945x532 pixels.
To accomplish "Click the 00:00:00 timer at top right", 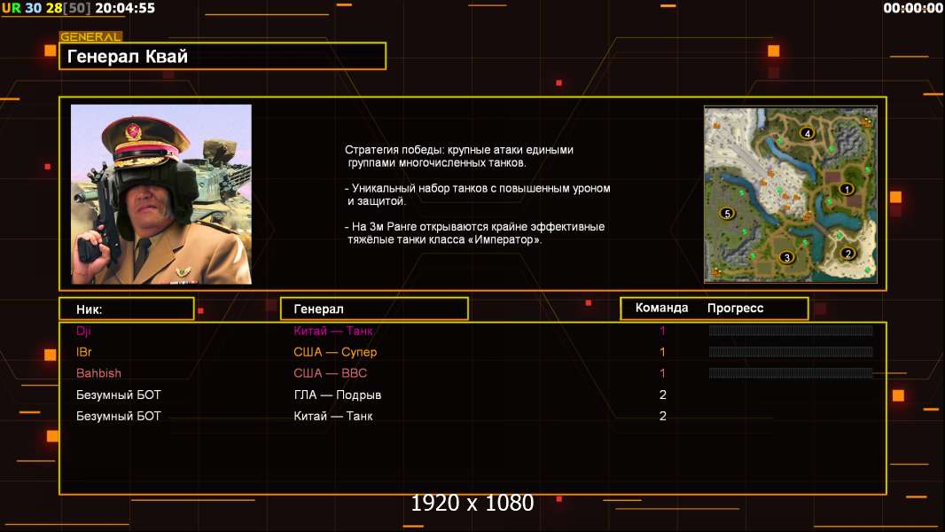I will click(x=912, y=8).
